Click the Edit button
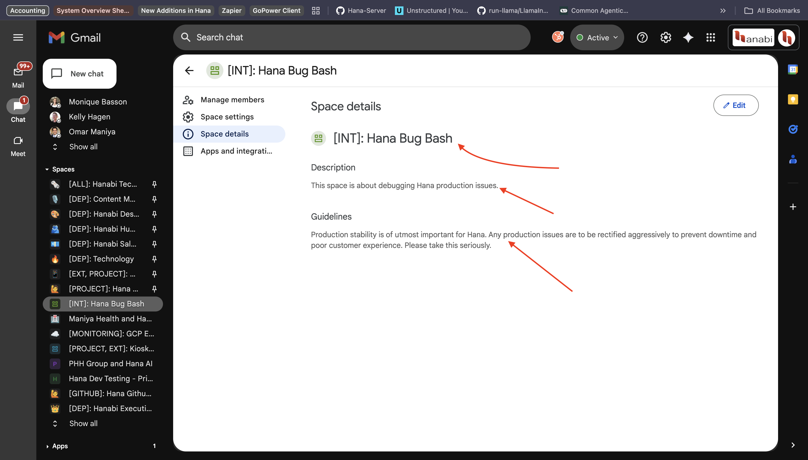Image resolution: width=808 pixels, height=460 pixels. point(736,105)
